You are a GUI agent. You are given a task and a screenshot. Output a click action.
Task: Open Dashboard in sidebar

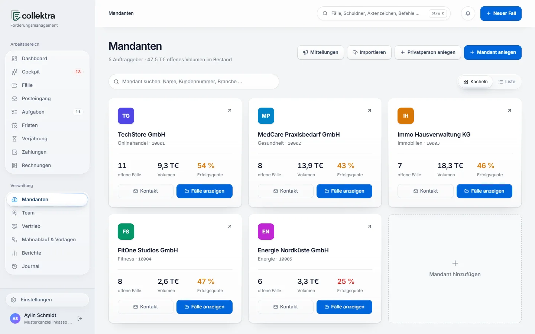48,59
